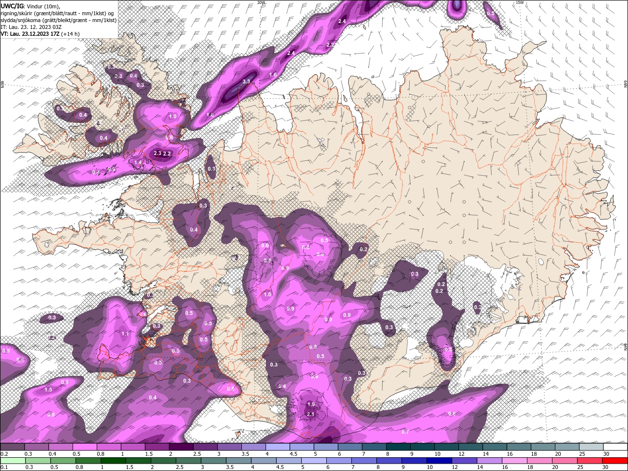
Task: Select the pale green bottom-row swatch at 0.1
Action: click(13, 461)
